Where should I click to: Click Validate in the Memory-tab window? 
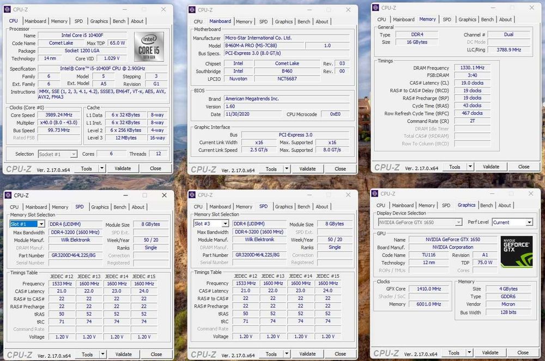point(491,167)
